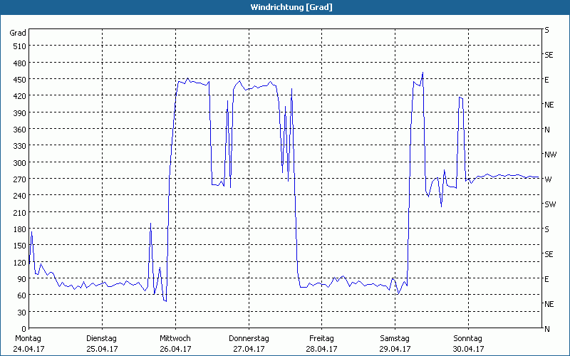Click the 90 tick label on y-axis
Screen dimensions: 570x356
(x=21, y=279)
